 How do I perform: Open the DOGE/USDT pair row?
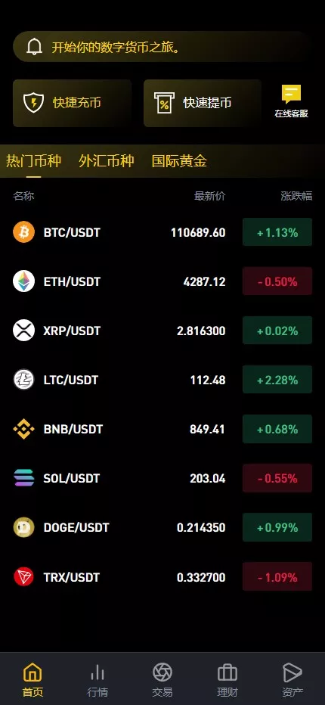pyautogui.click(x=162, y=527)
